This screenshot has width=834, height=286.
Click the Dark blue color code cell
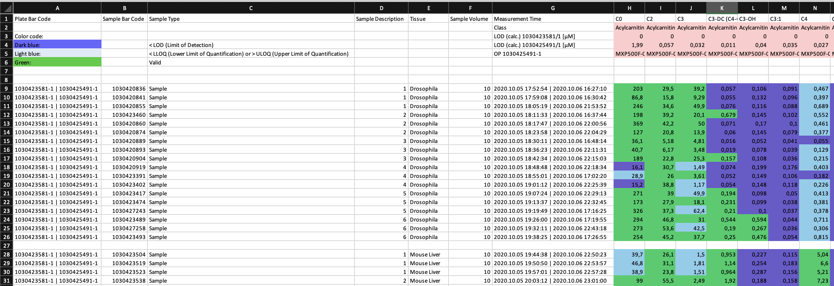(x=57, y=45)
